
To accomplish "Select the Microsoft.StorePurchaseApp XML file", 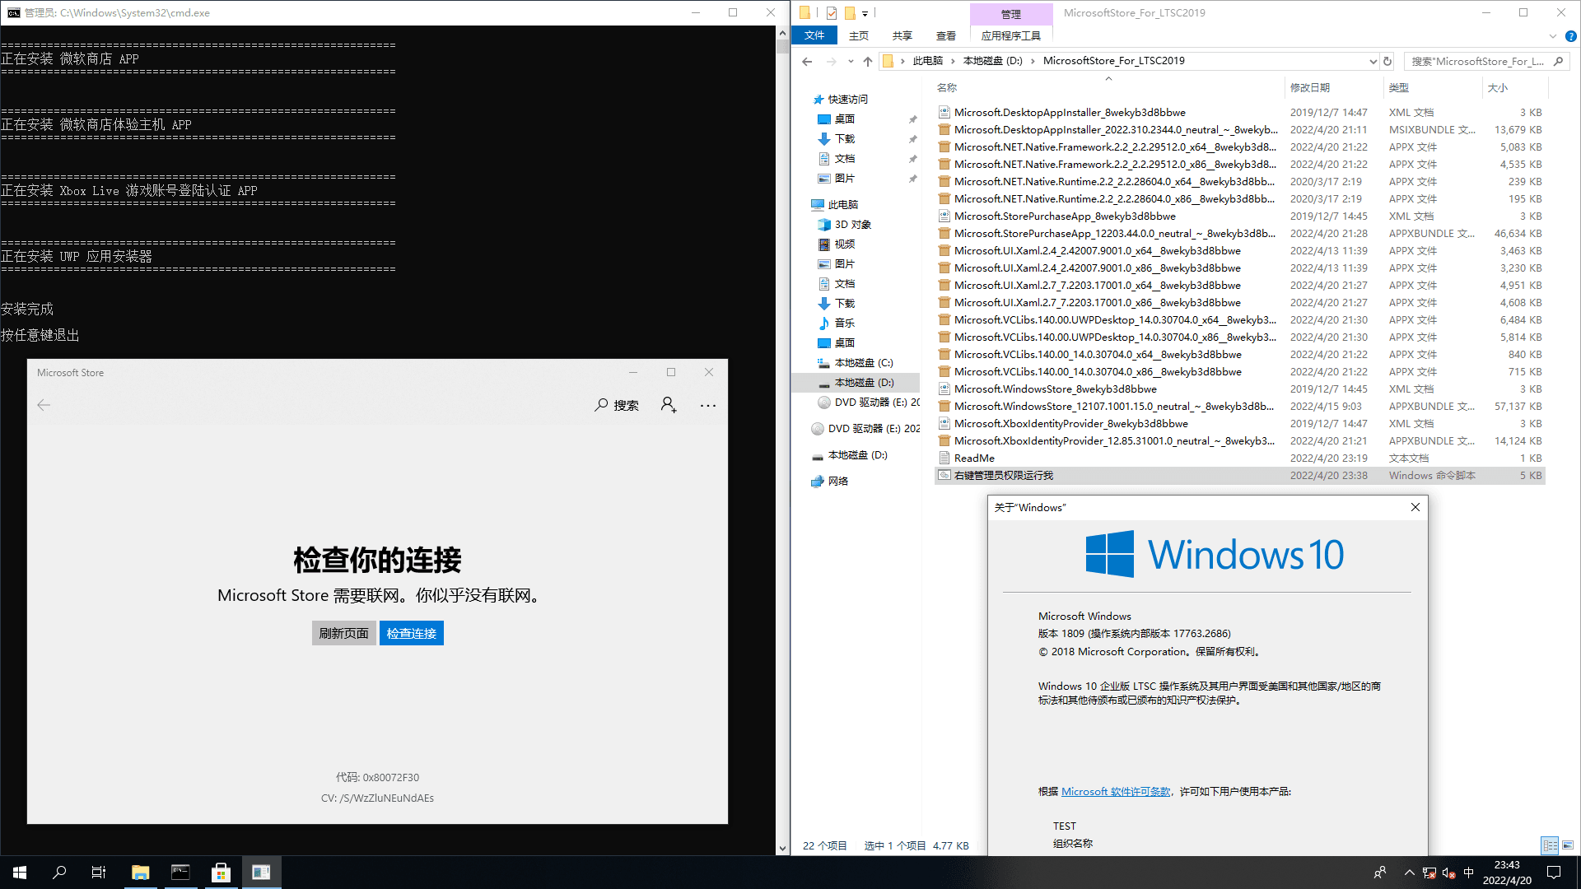I will click(x=1065, y=216).
